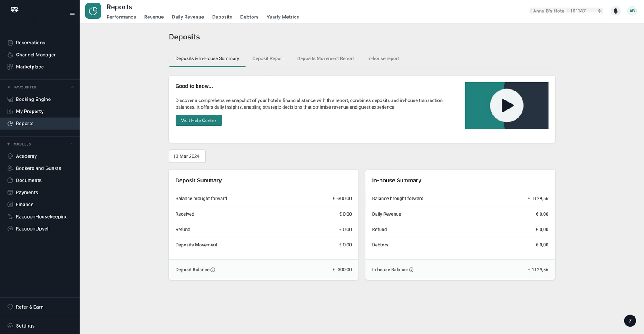Screen dimensions: 644x334
Task: Open the 13 Mar 2024 date picker
Action: tap(187, 156)
